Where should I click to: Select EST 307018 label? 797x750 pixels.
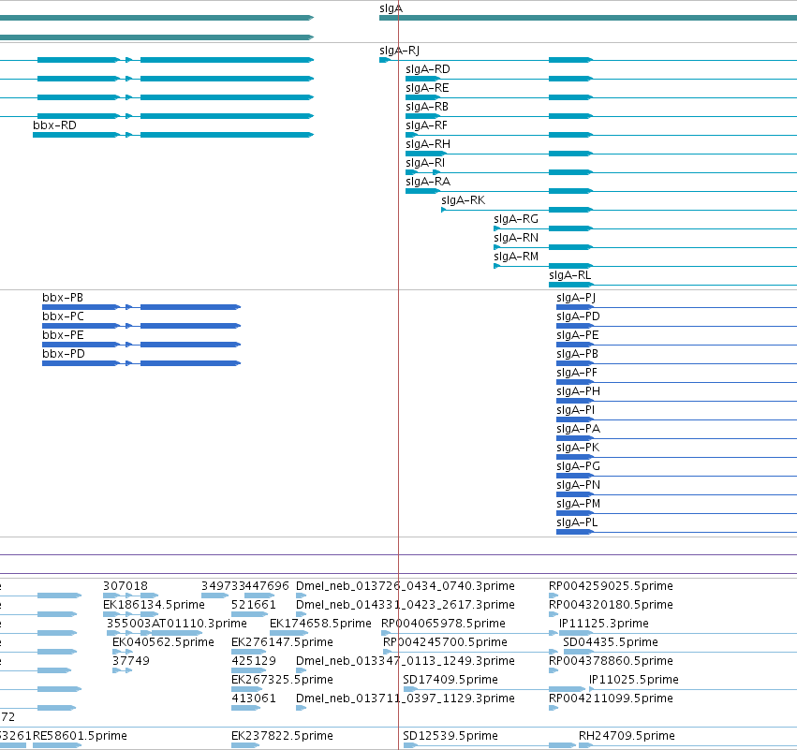coord(125,586)
